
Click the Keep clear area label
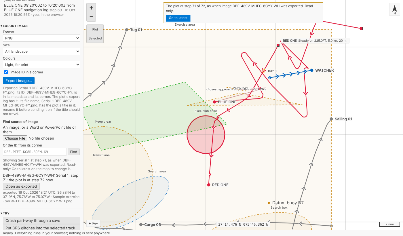(103, 121)
